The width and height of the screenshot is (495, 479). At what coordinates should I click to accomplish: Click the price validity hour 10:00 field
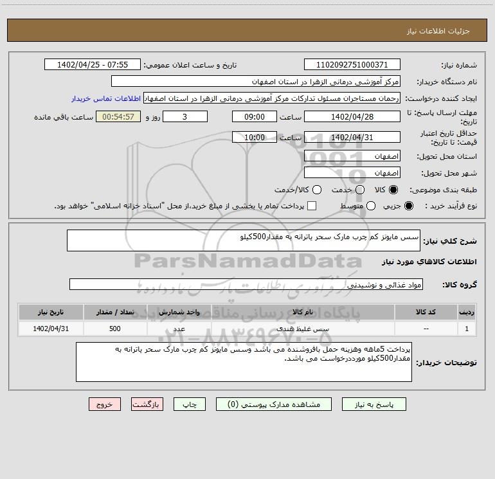255,138
